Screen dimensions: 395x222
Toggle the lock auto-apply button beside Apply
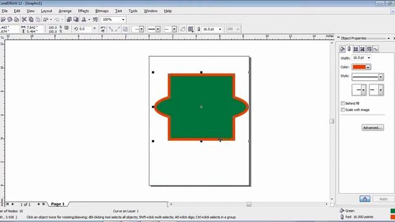(365, 199)
